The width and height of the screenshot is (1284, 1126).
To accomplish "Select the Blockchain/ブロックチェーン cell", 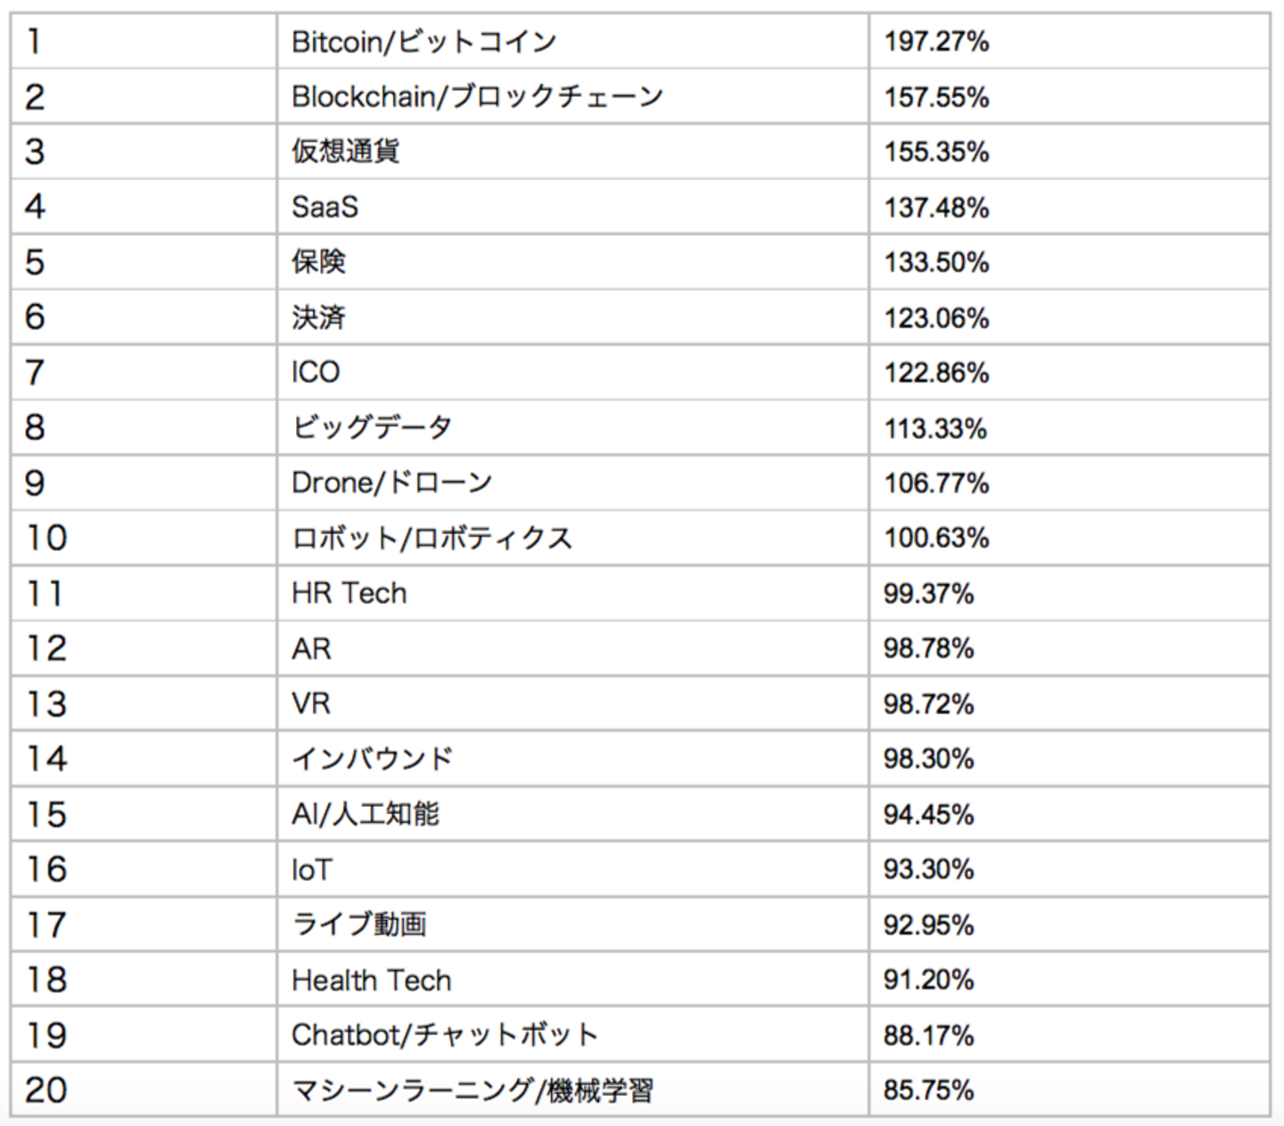I will (x=477, y=97).
